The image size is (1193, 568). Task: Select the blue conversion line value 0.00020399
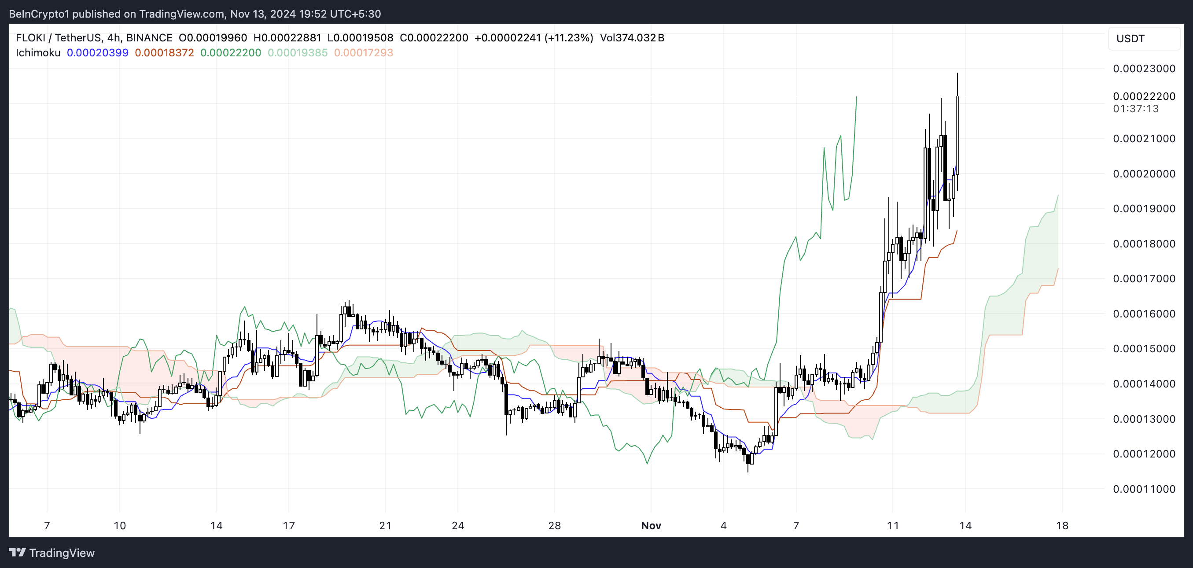pyautogui.click(x=97, y=53)
